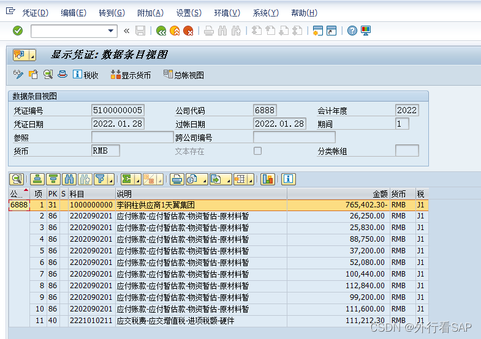Viewport: 481px width, 339px height.
Task: Open the 设置(S) menu
Action: click(x=189, y=13)
